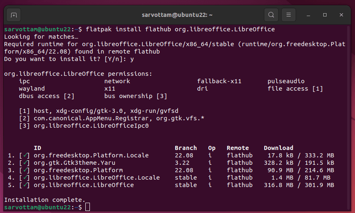The height and width of the screenshot is (213, 355).
Task: Click the 'file access [1]' permission
Action: [x=295, y=89]
